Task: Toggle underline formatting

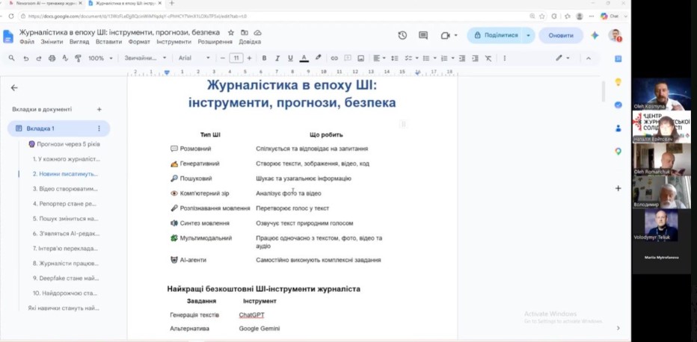Action: pyautogui.click(x=290, y=58)
